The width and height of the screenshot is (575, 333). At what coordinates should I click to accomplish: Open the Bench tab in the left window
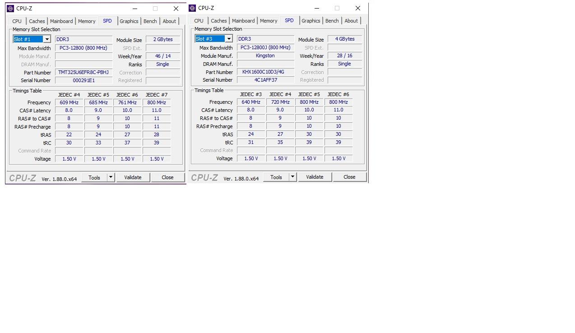[x=150, y=21]
